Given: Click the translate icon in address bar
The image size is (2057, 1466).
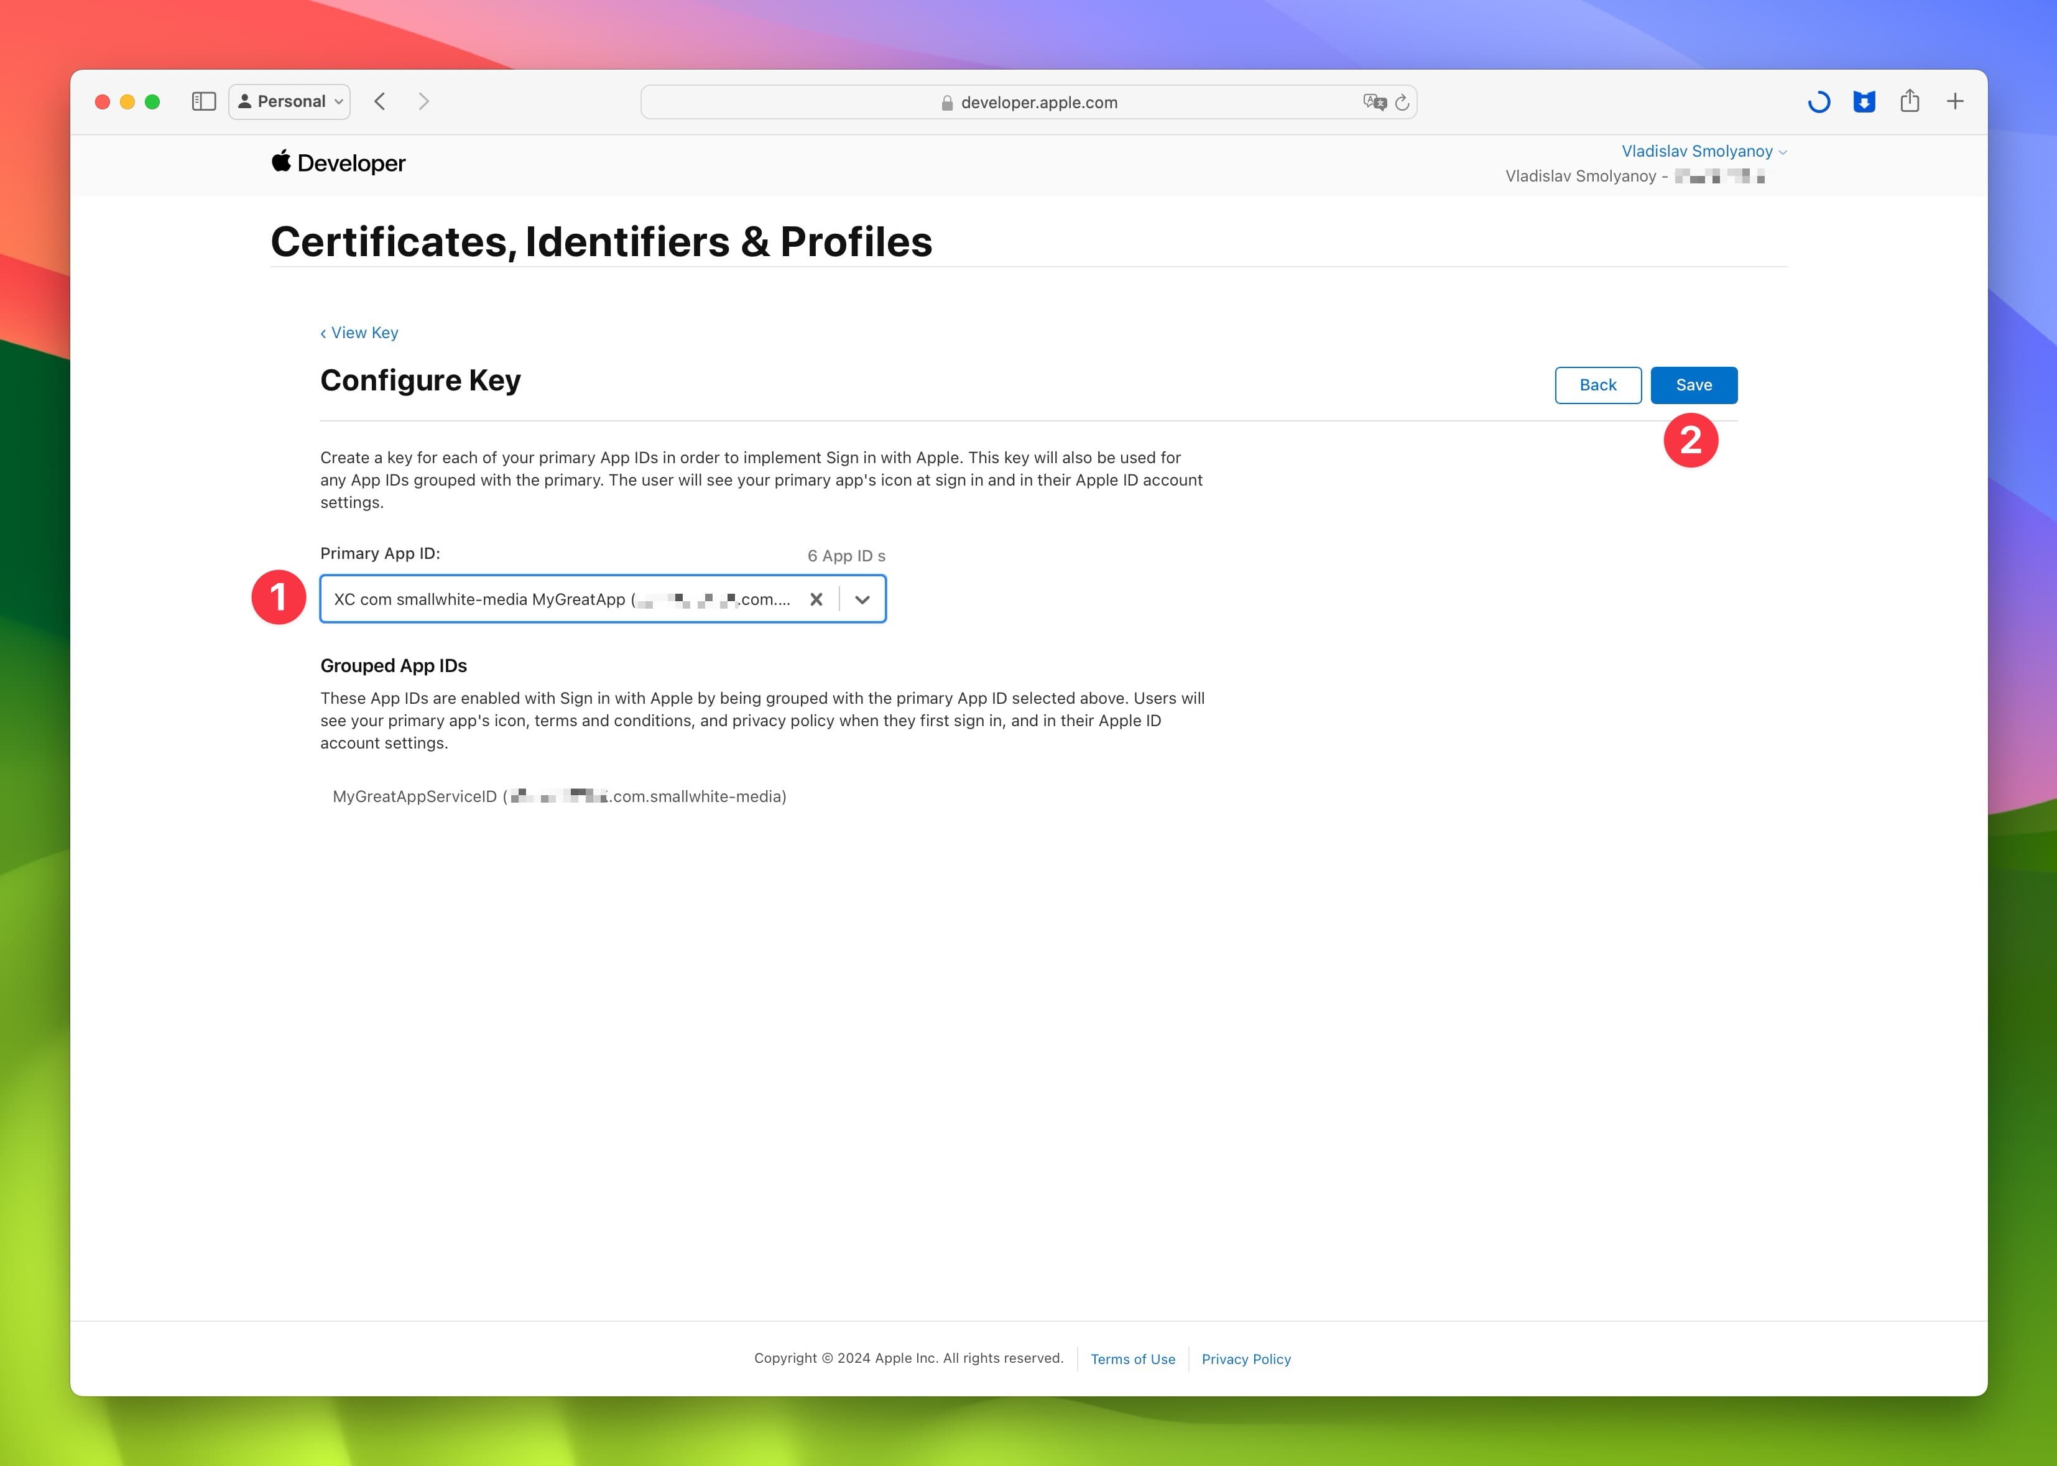Looking at the screenshot, I should (1374, 102).
